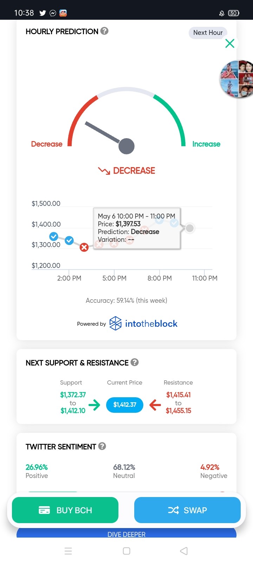
Task: Open the DIVE DEEPER section
Action: click(x=126, y=534)
